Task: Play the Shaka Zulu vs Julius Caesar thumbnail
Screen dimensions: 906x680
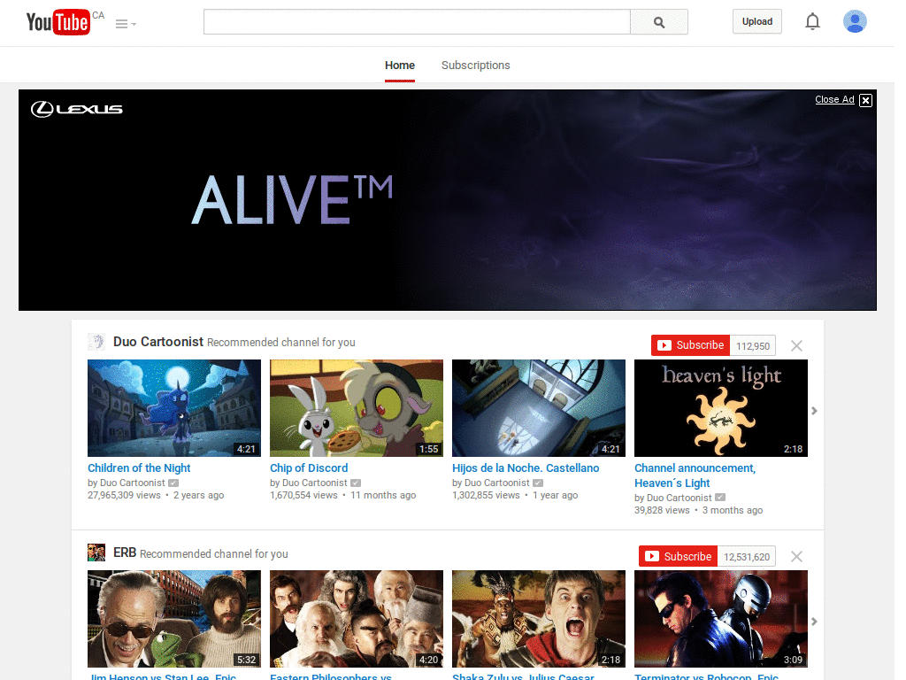Action: click(539, 619)
